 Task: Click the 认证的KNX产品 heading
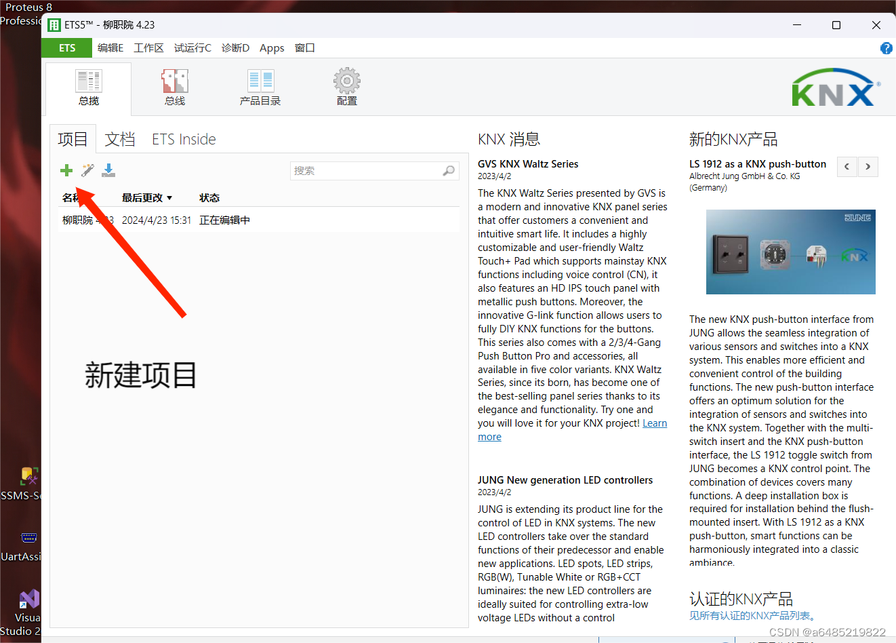(x=741, y=599)
